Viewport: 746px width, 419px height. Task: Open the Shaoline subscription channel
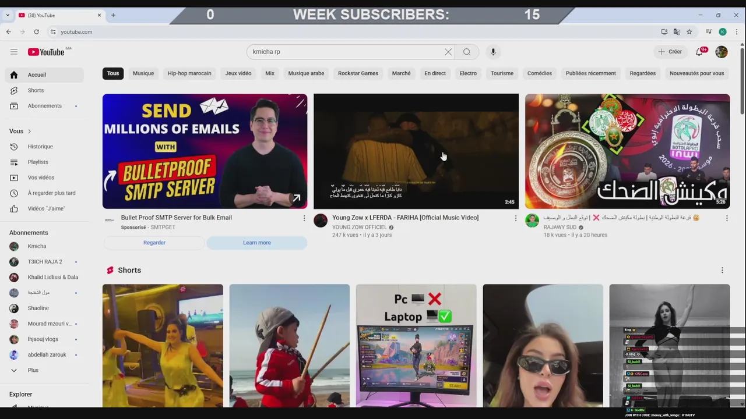coord(44,308)
